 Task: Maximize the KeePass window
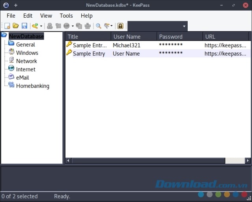(x=233, y=5)
